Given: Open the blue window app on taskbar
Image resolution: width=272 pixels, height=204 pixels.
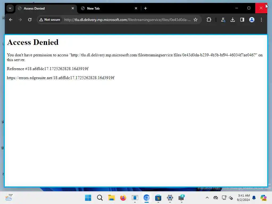Looking at the screenshot, I should click(x=135, y=198).
